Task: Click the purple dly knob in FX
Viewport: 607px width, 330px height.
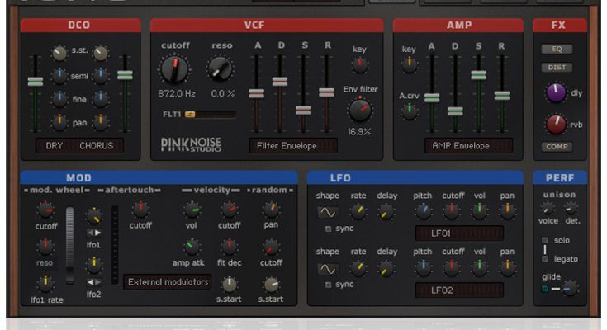Action: coord(556,92)
